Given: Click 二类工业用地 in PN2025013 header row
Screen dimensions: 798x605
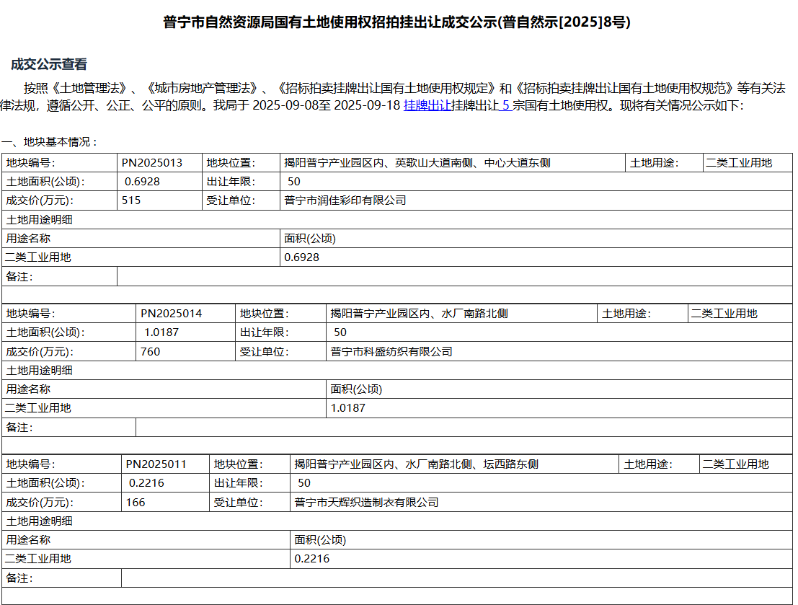Looking at the screenshot, I should [x=739, y=163].
